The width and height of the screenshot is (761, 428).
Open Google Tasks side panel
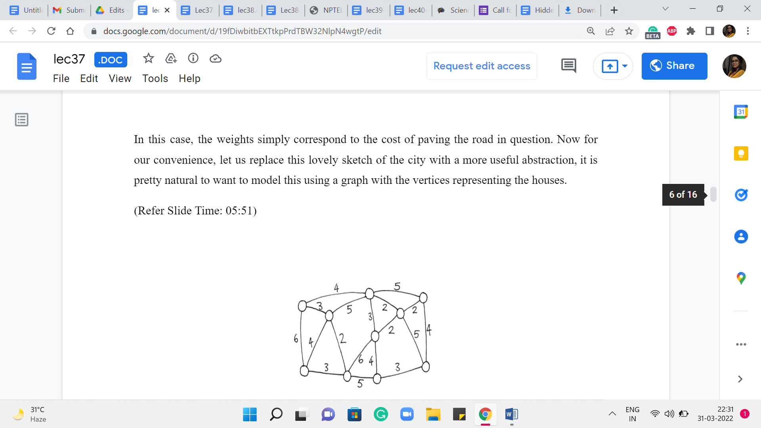pos(740,195)
